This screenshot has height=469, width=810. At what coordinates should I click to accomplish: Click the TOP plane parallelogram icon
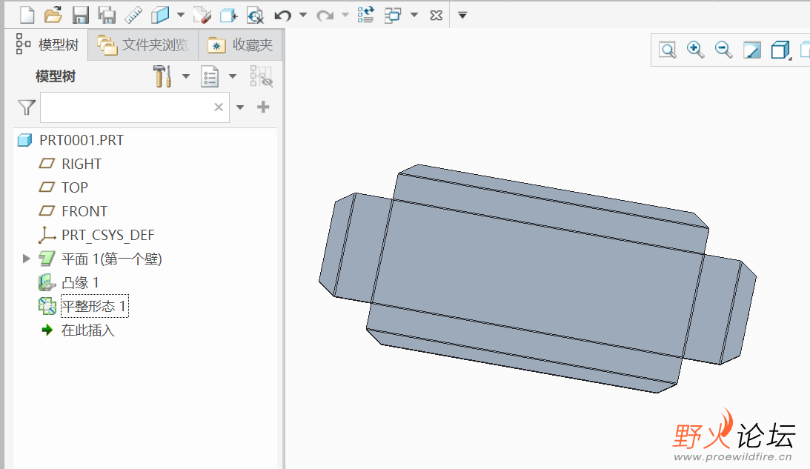tap(47, 187)
